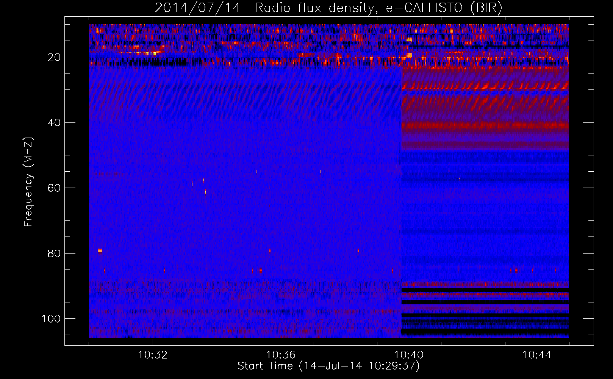
Task: Click the '80' frequency tick label
Action: point(54,254)
